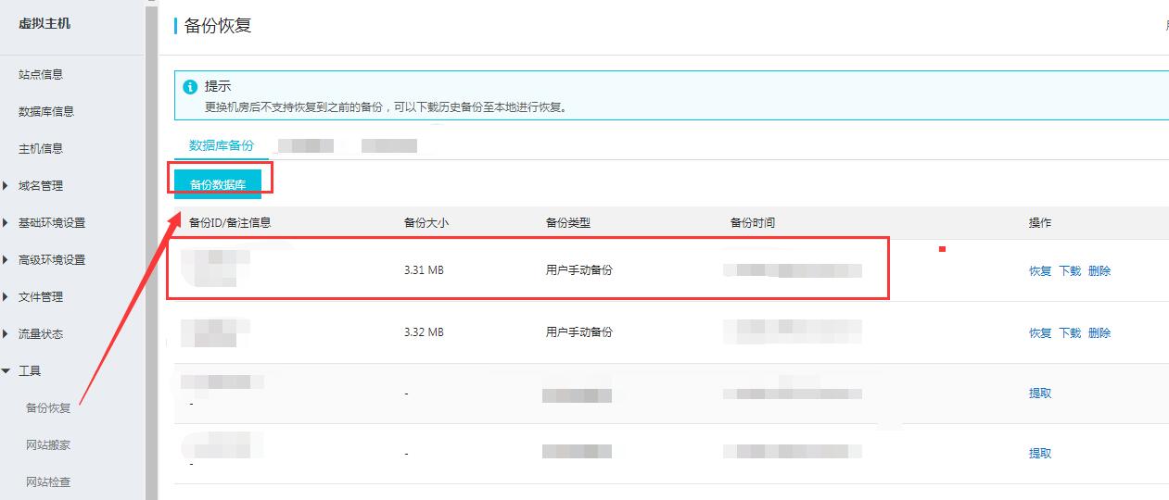1169x500 pixels.
Task: Click the 3.31 MB size cell
Action: pos(424,270)
